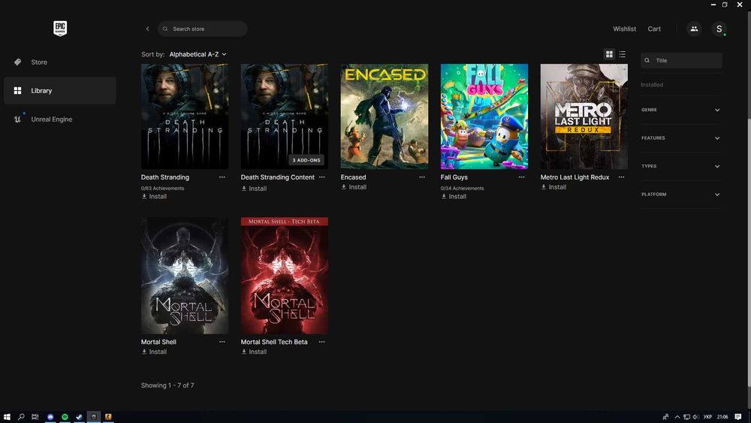Open options for Death Stranding Content

[x=322, y=177]
